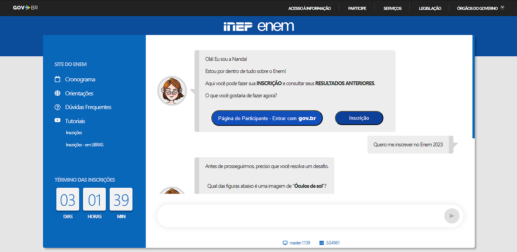The image size is (517, 252).
Task: Open the Acesso à Informação menu
Action: click(x=310, y=8)
